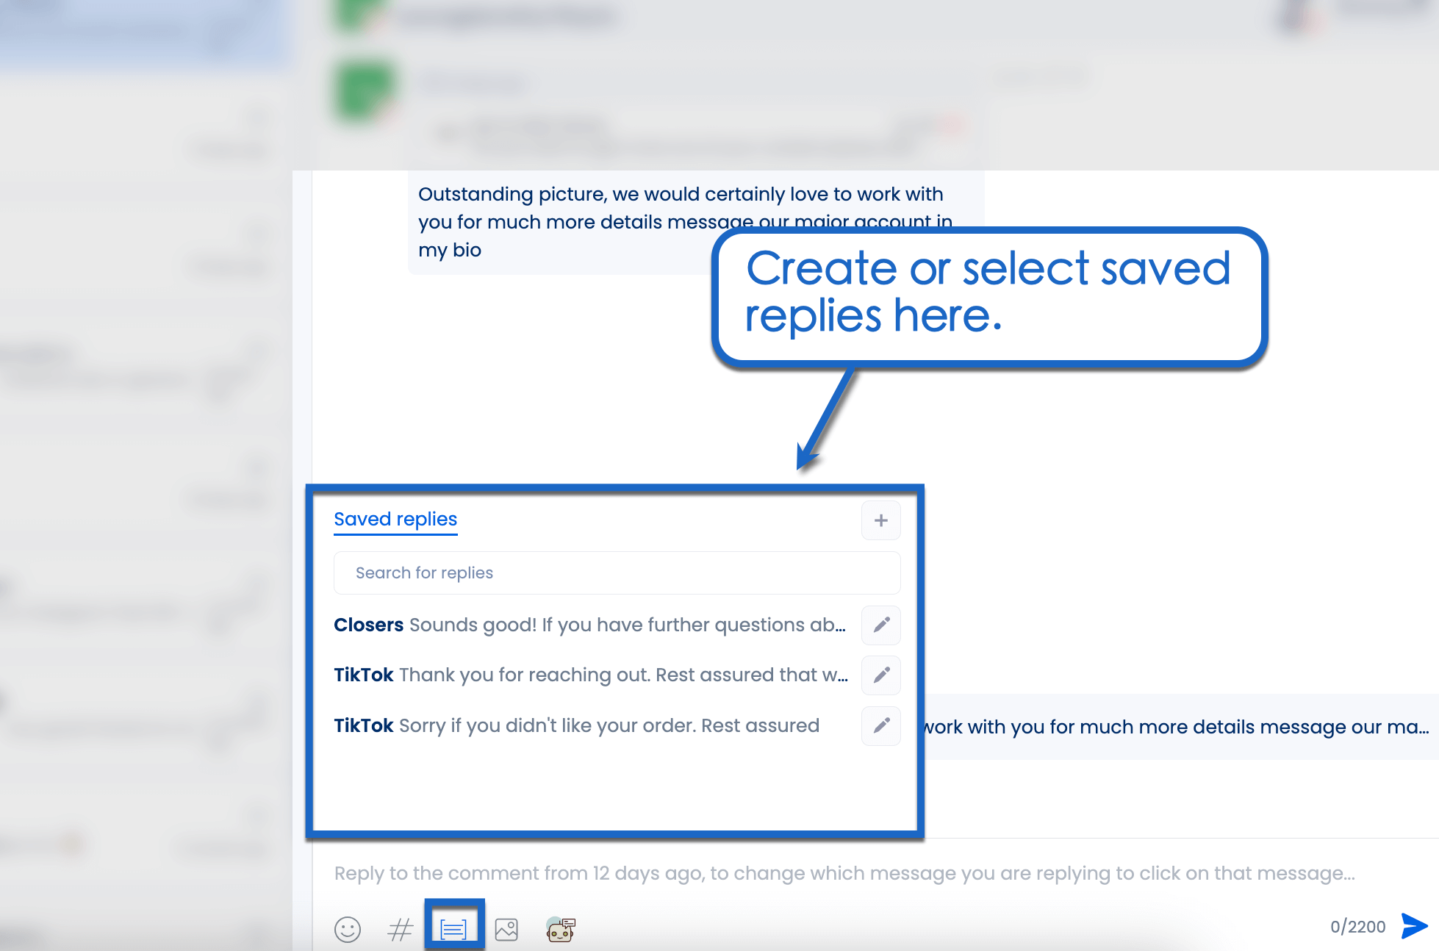Edit the Closers saved reply with pencil icon
This screenshot has width=1439, height=951.
tap(880, 625)
